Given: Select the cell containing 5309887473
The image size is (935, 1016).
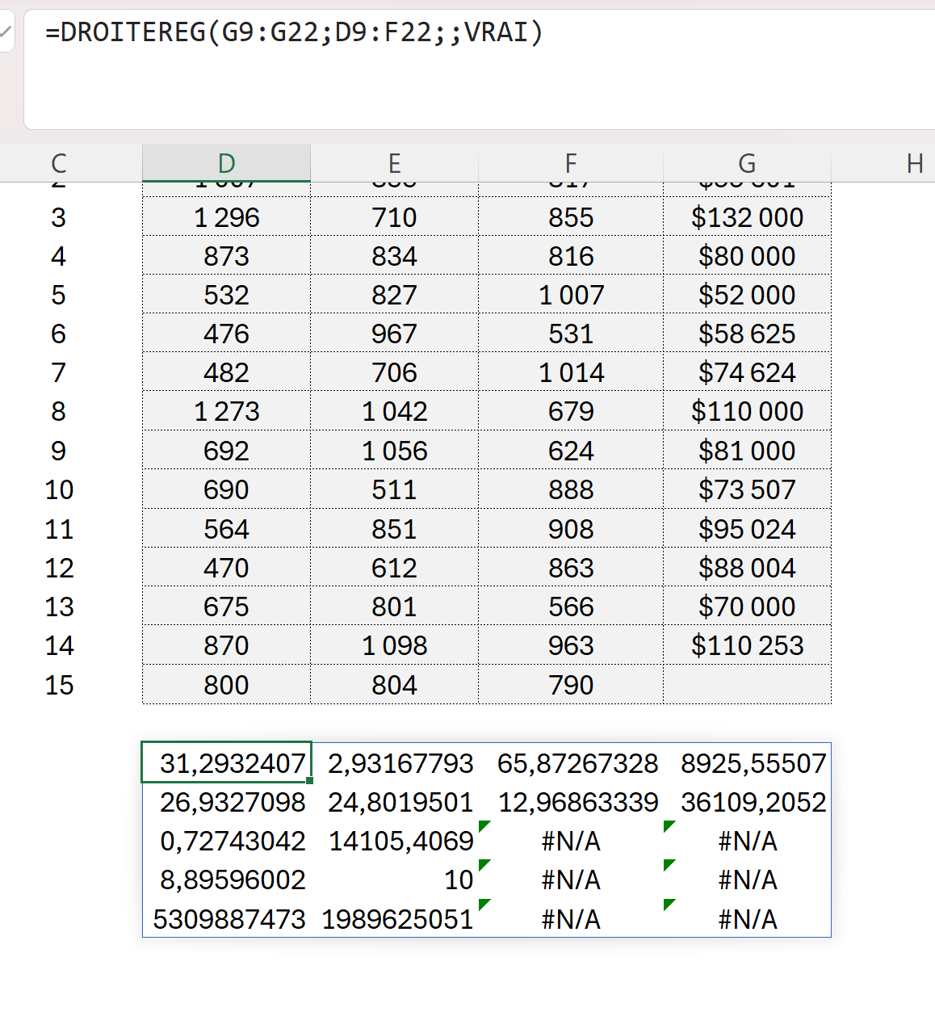Looking at the screenshot, I should pos(228,919).
